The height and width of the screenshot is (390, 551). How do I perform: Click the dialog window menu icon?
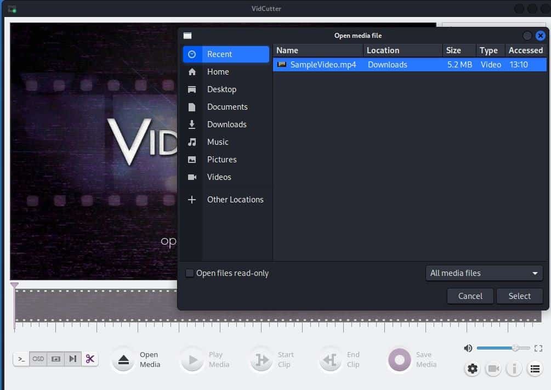pos(188,36)
